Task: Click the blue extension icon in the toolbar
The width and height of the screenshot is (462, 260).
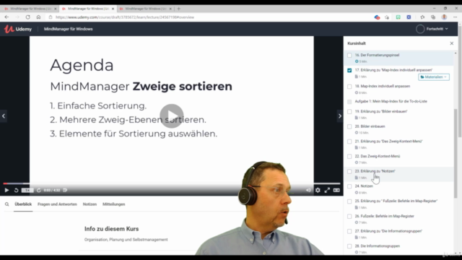Action: [409, 17]
